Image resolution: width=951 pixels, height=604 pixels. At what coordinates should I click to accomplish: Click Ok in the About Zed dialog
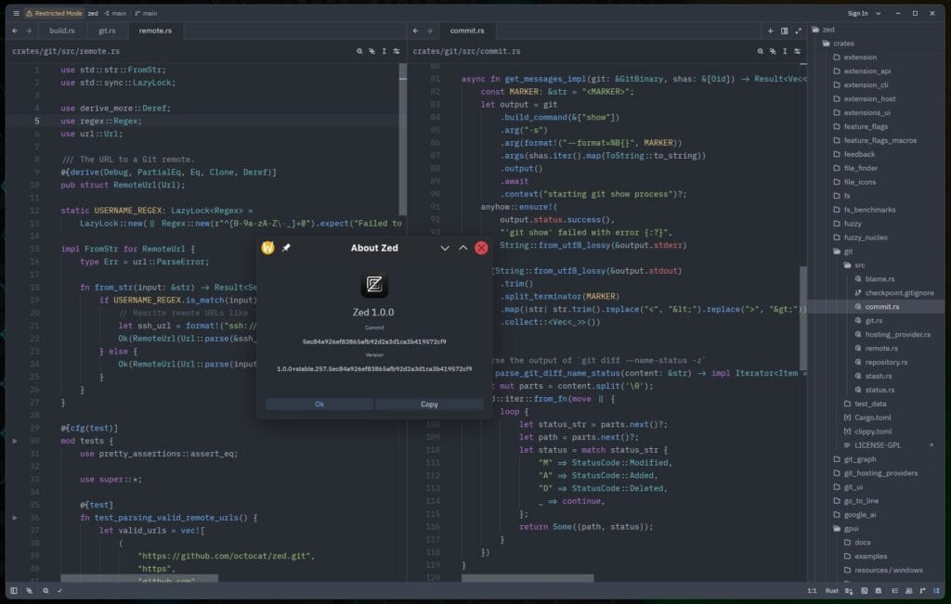point(319,404)
